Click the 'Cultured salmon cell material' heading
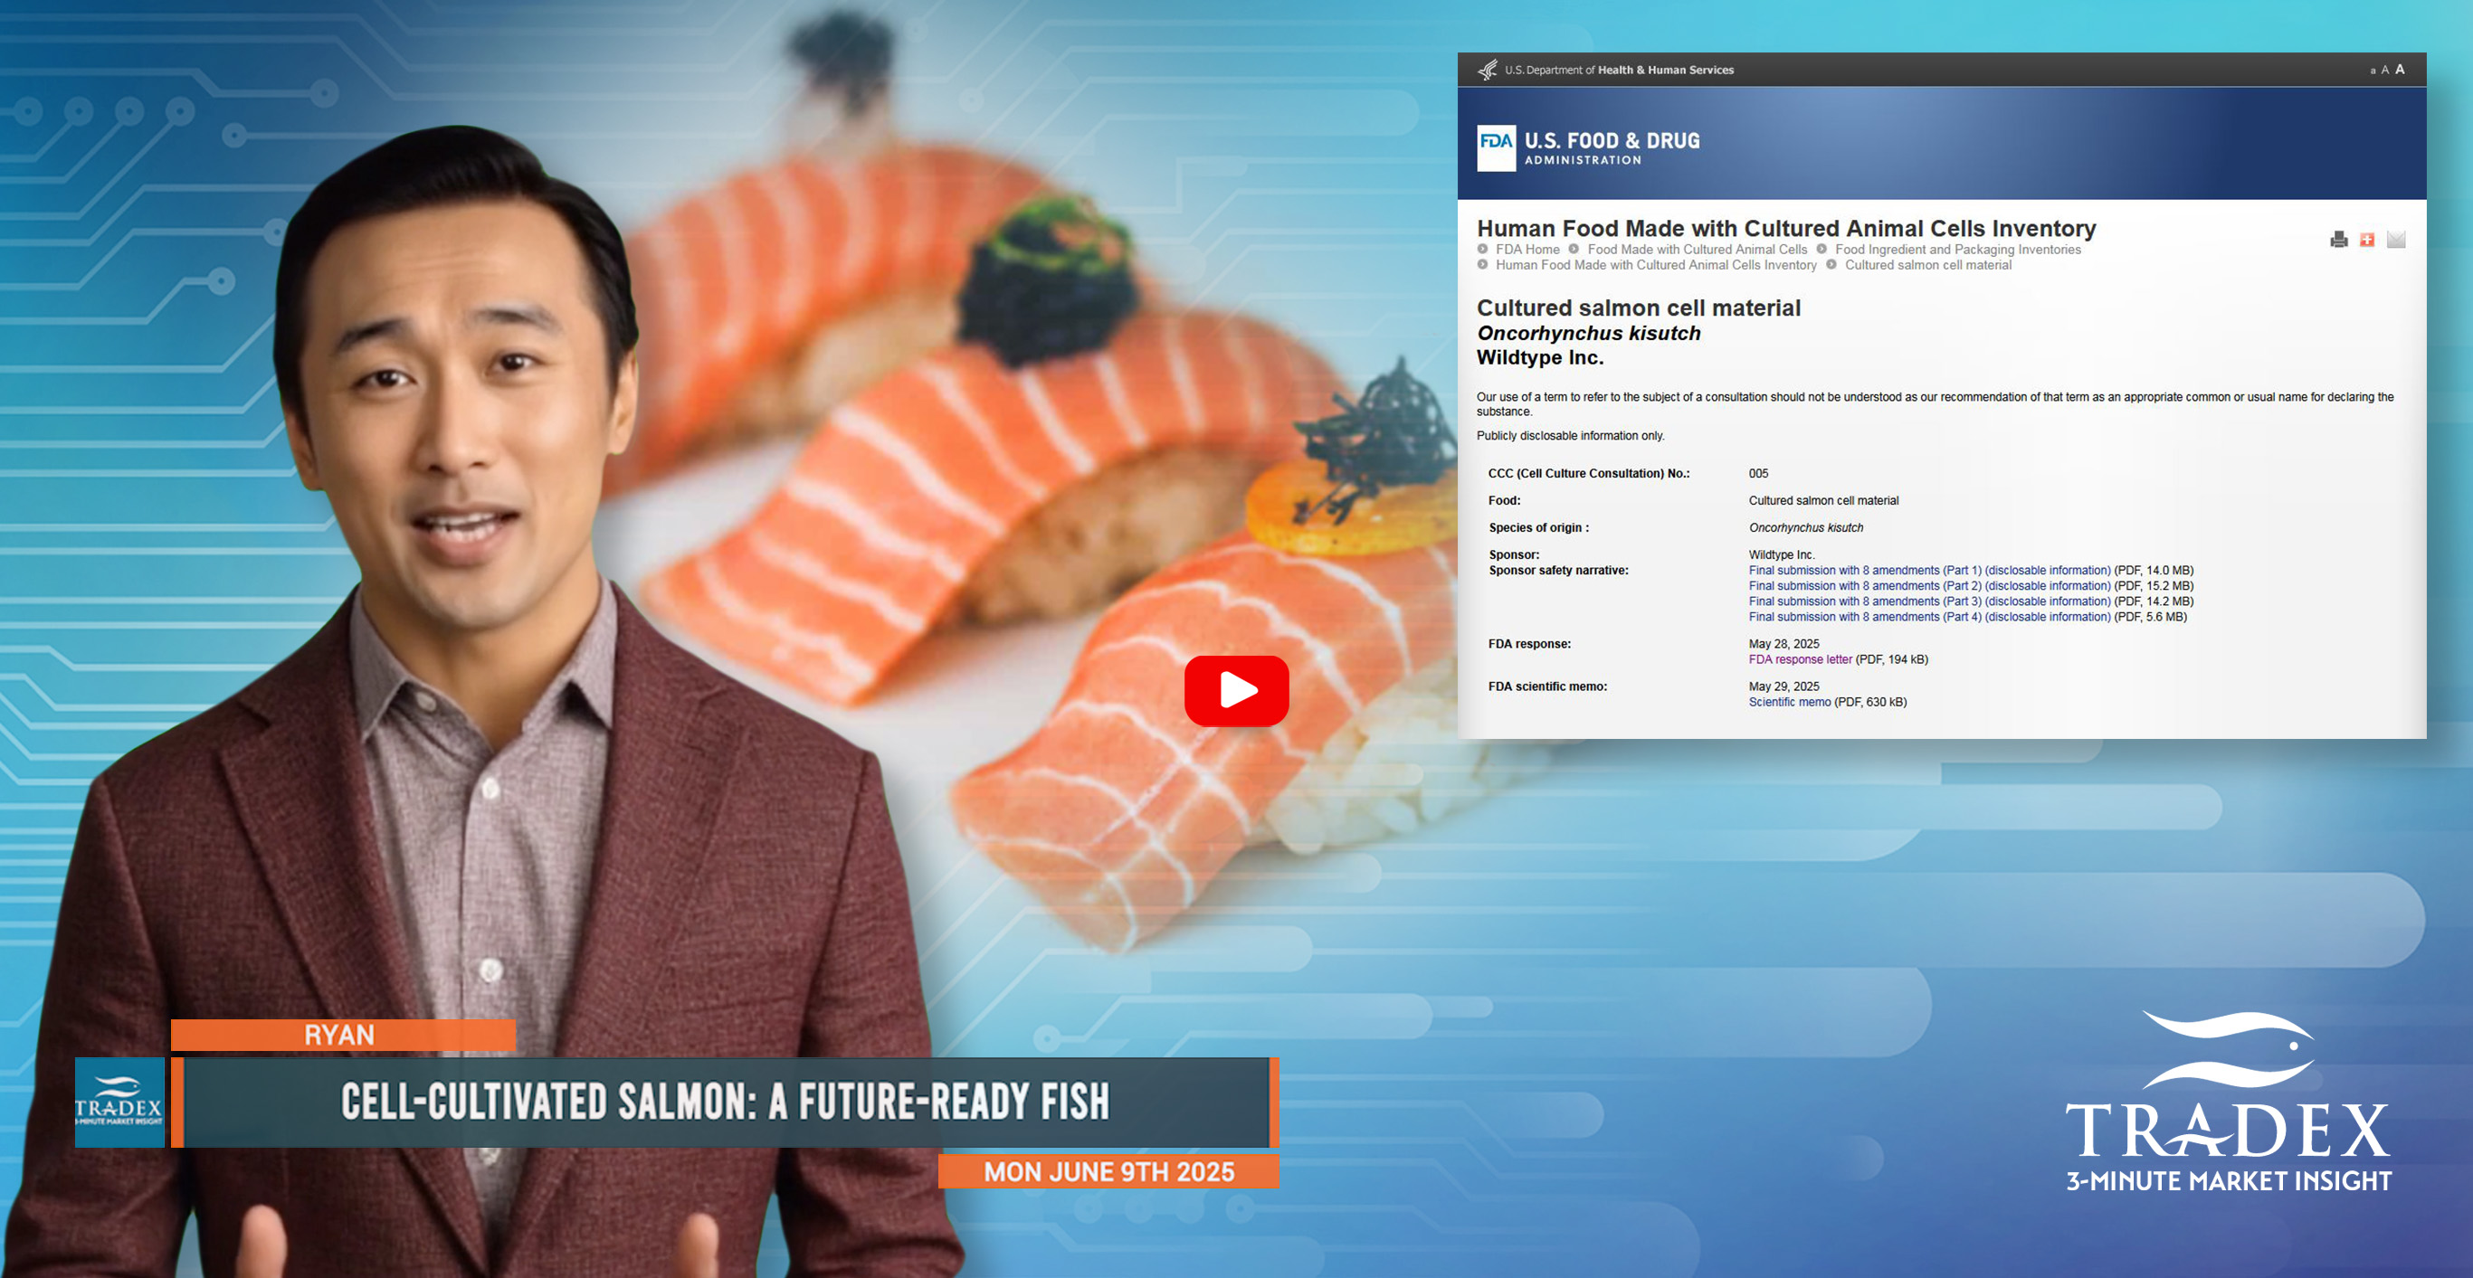Viewport: 2473px width, 1278px height. 1639,308
